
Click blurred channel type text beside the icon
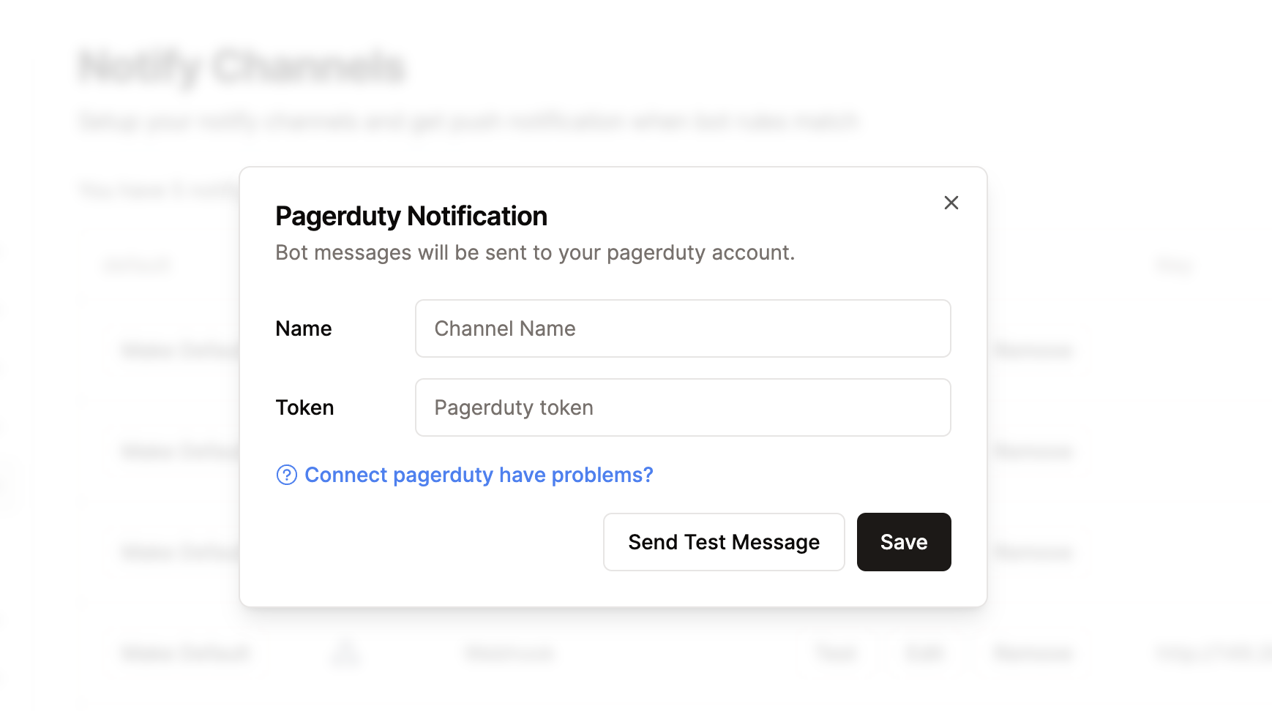coord(509,652)
